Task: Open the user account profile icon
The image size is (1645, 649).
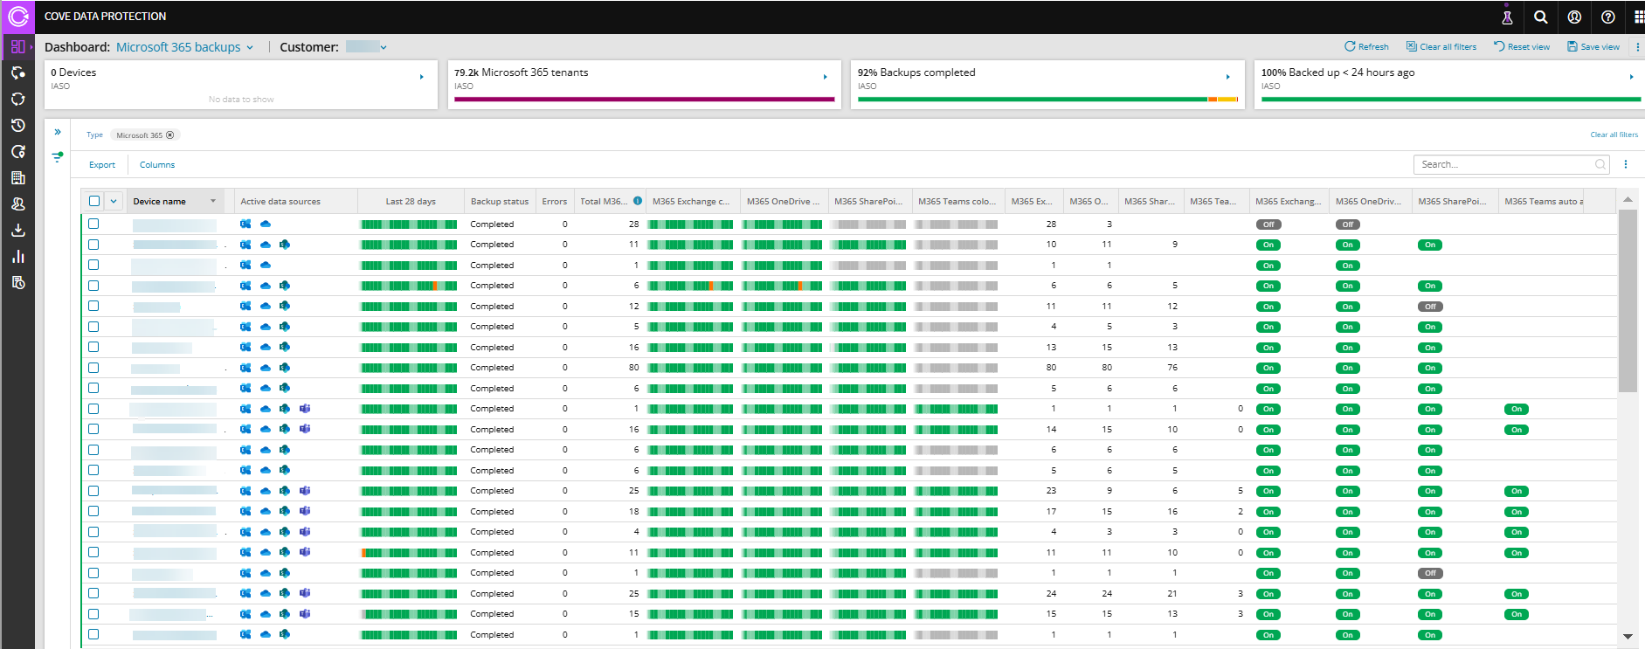Action: [x=1574, y=17]
